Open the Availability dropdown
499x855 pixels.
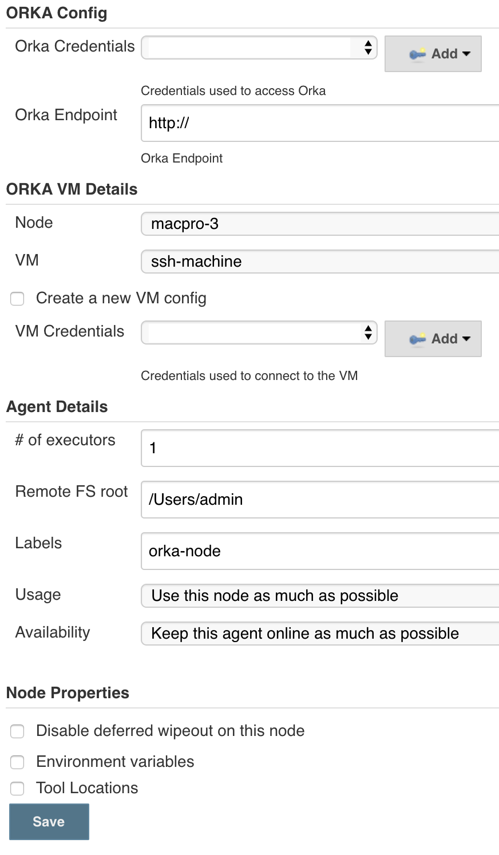point(320,634)
